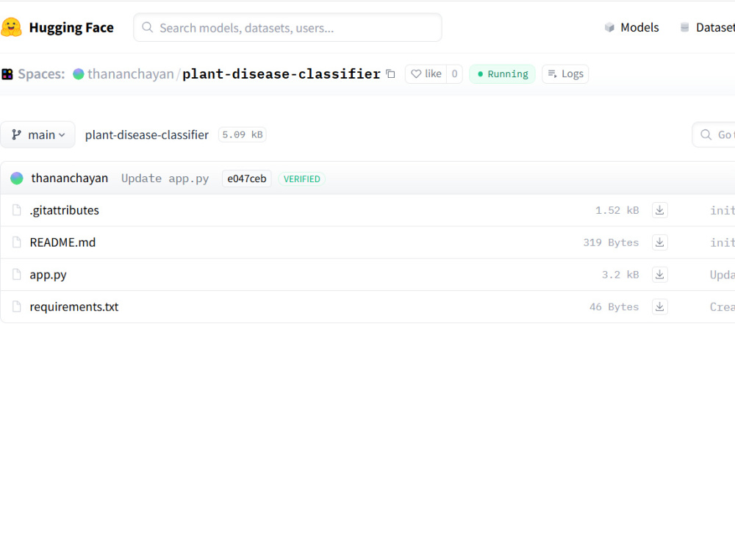Download the .gitattributes file
The height and width of the screenshot is (551, 735).
coord(659,210)
